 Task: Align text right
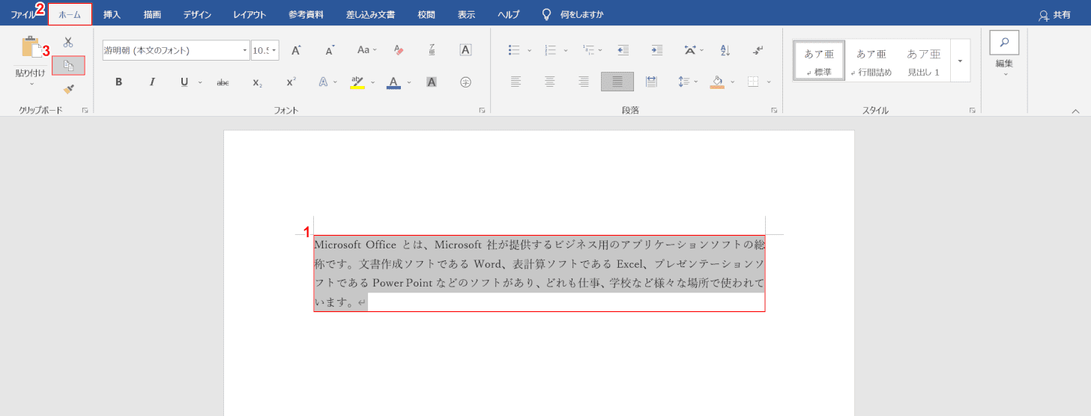click(584, 82)
